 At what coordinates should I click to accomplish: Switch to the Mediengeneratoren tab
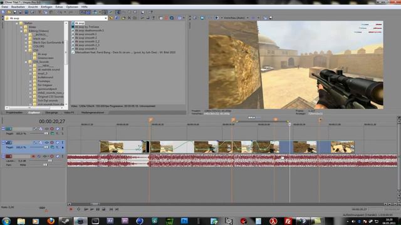coord(93,112)
